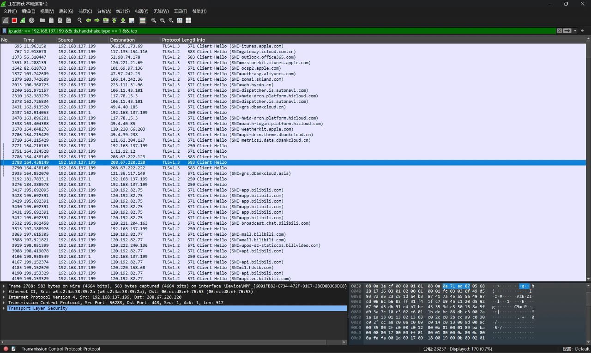
Task: Click the red expert information indicator
Action: (6, 349)
